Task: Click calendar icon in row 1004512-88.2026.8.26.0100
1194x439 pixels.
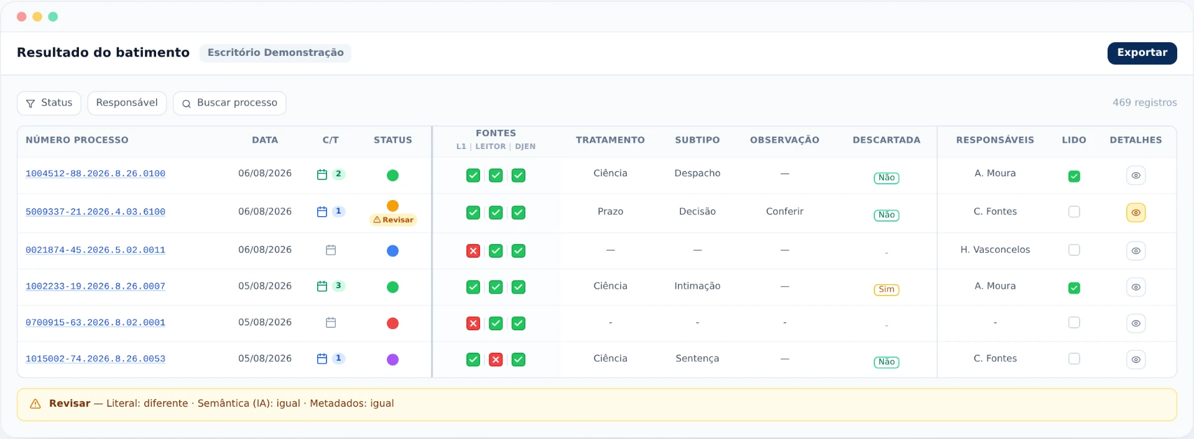Action: [322, 174]
